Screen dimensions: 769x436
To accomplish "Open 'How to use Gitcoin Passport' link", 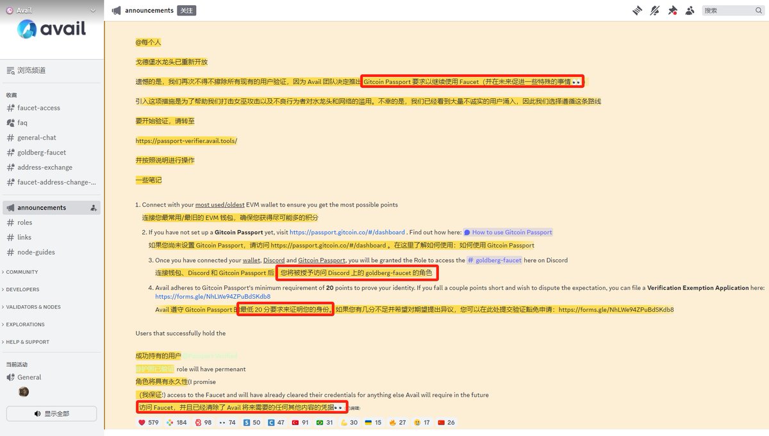I will pyautogui.click(x=508, y=232).
